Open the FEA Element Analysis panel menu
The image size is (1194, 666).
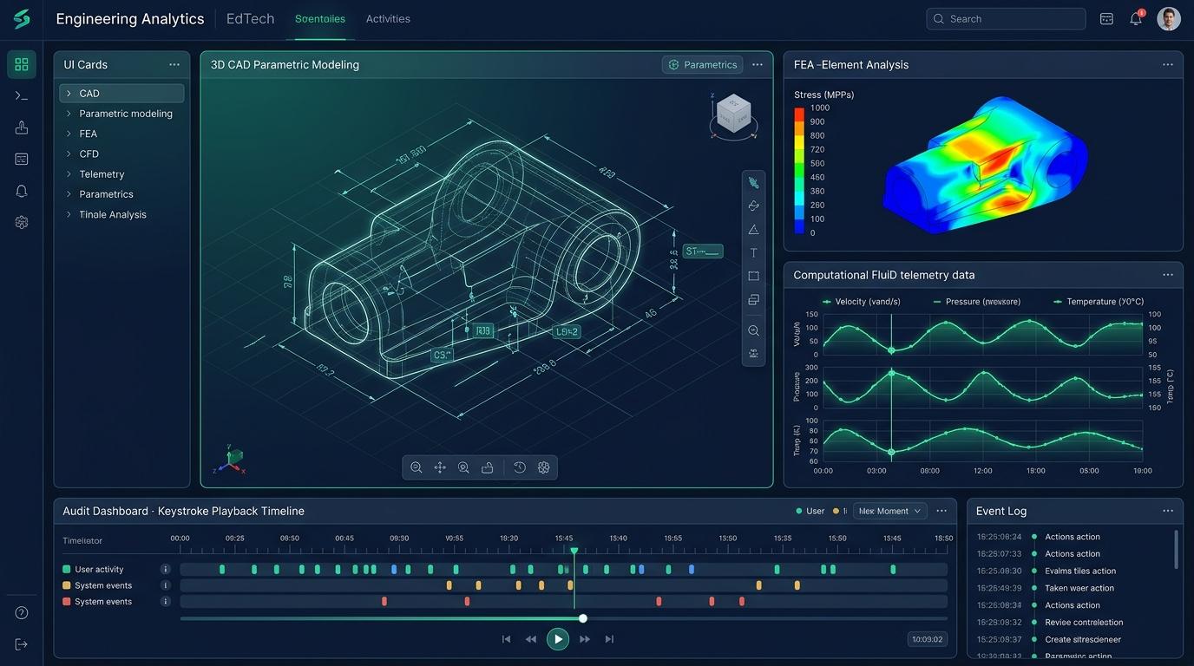tap(1168, 65)
